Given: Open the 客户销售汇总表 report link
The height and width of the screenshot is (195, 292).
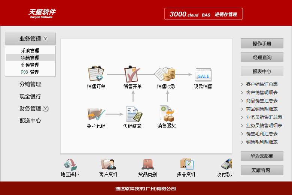Looking at the screenshot, I should tap(262, 84).
